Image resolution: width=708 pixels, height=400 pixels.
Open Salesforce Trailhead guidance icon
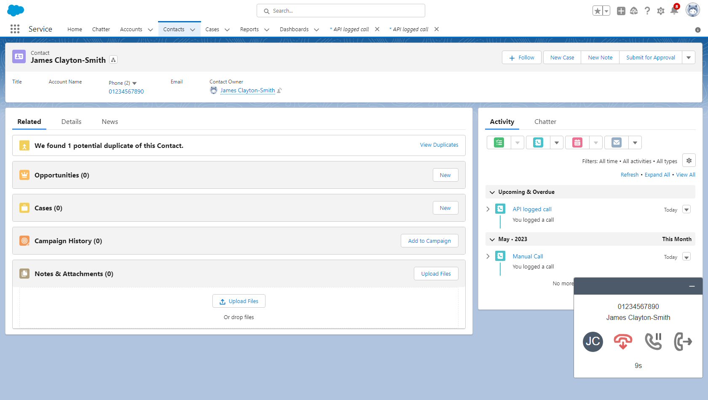[x=634, y=11]
